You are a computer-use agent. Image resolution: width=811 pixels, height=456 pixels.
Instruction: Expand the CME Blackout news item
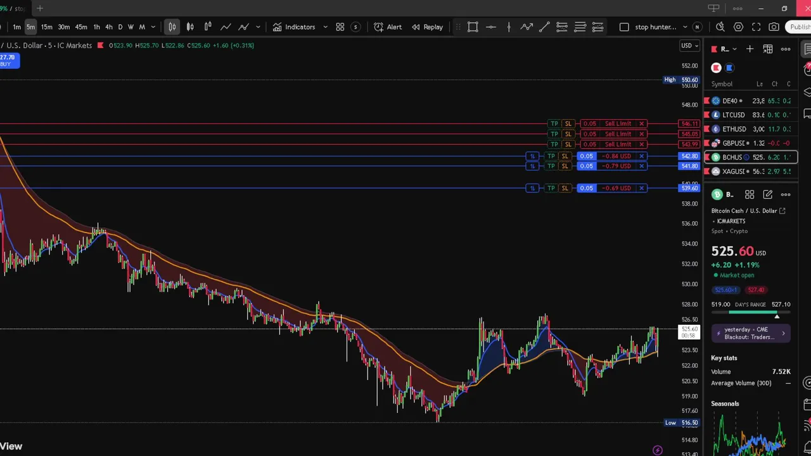750,333
